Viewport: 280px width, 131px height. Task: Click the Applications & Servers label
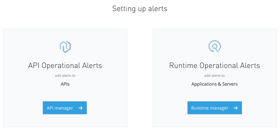click(215, 84)
